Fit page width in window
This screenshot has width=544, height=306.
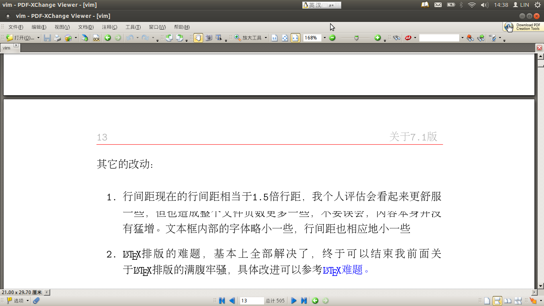point(295,38)
